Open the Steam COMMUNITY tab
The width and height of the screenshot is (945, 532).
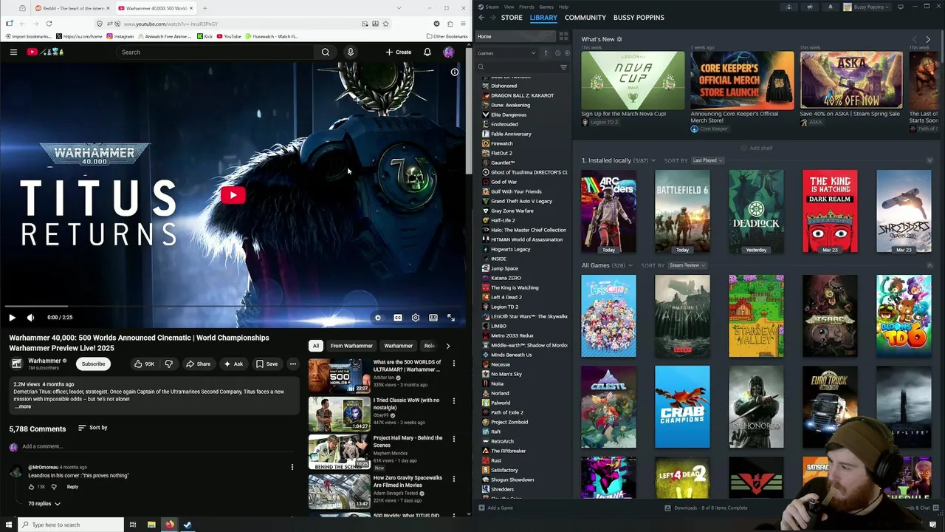tap(585, 17)
